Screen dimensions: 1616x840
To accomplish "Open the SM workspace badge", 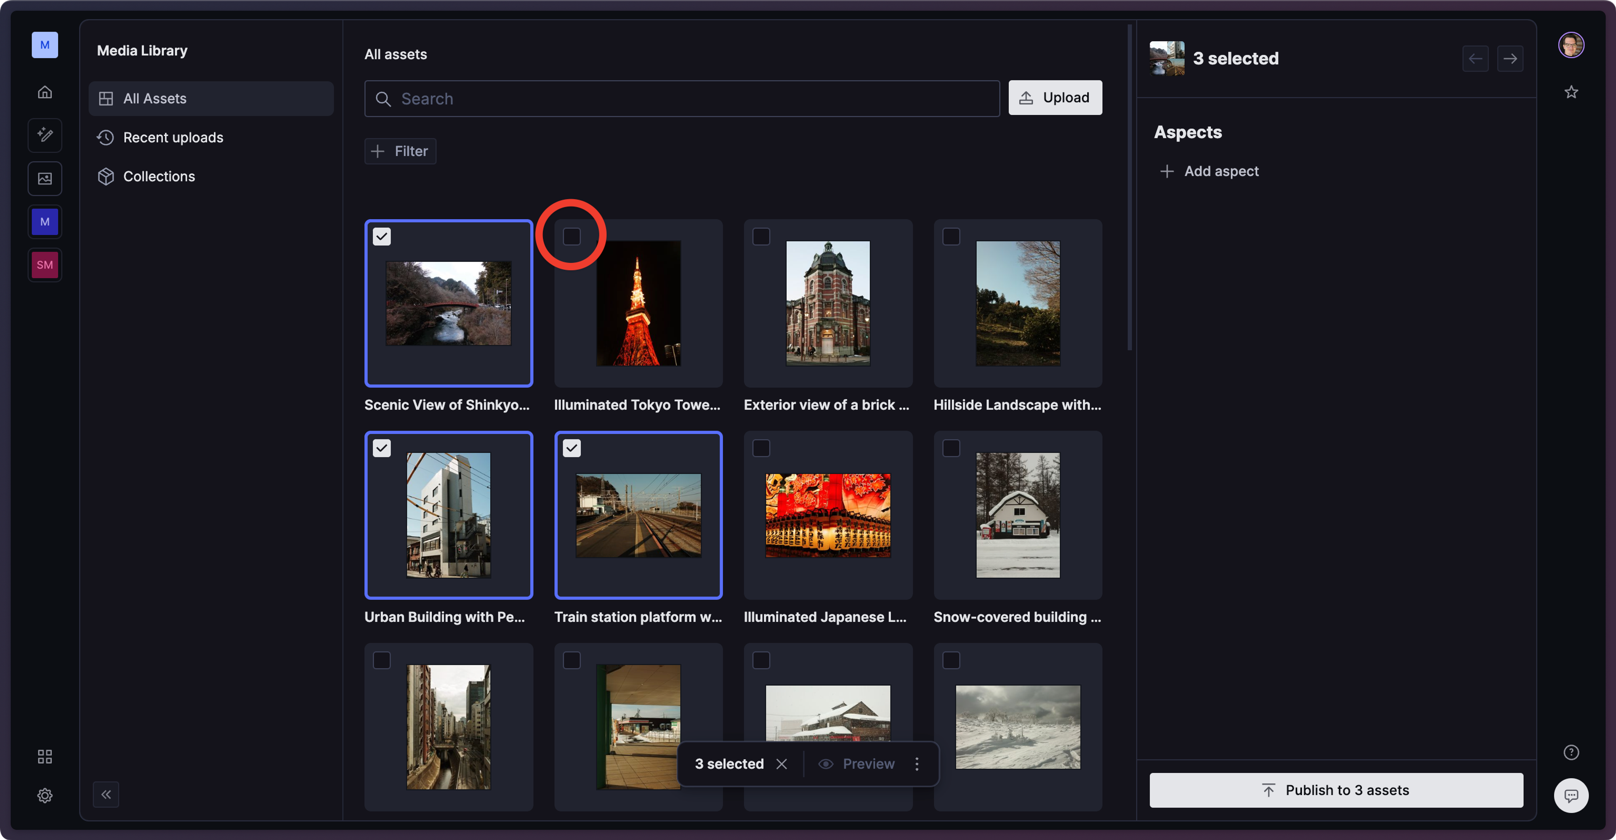I will tap(45, 265).
